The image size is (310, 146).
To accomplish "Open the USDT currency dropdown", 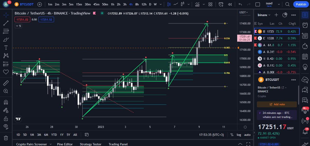I will [243, 12].
